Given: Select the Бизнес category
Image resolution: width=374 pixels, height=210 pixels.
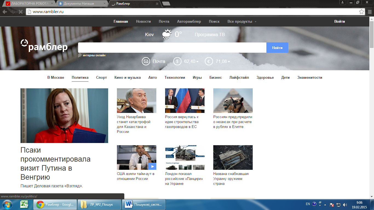Looking at the screenshot, I should [x=215, y=77].
